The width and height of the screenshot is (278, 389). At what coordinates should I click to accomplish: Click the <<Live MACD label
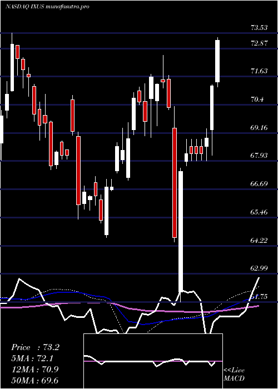(234, 374)
